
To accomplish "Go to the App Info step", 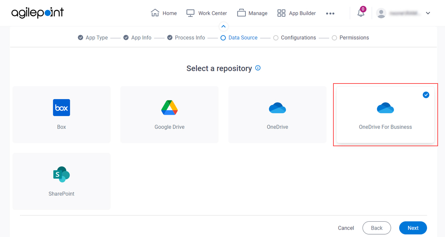I will point(137,37).
